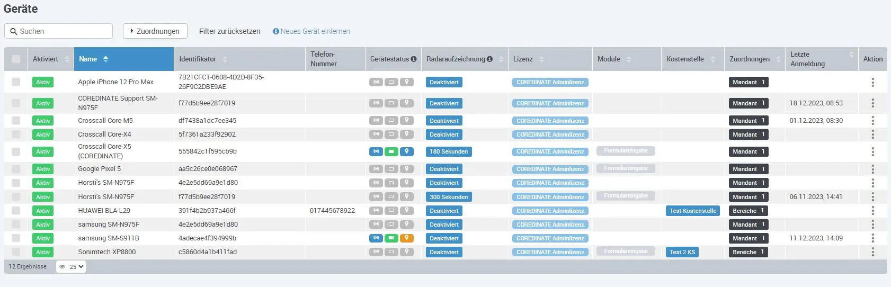The height and width of the screenshot is (287, 891).
Task: Click Radaraufzeichnung info icon in header
Action: (489, 59)
